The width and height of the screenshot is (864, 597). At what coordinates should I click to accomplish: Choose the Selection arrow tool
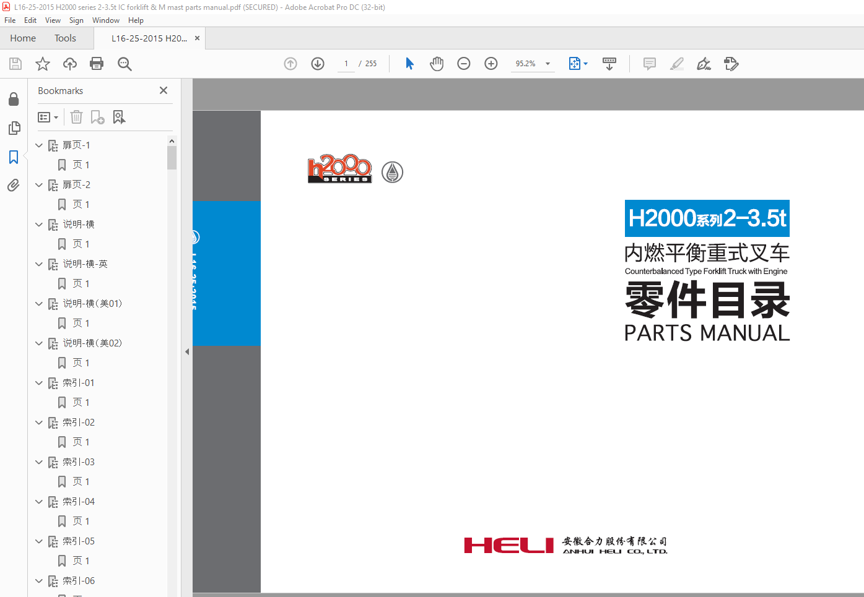tap(409, 64)
